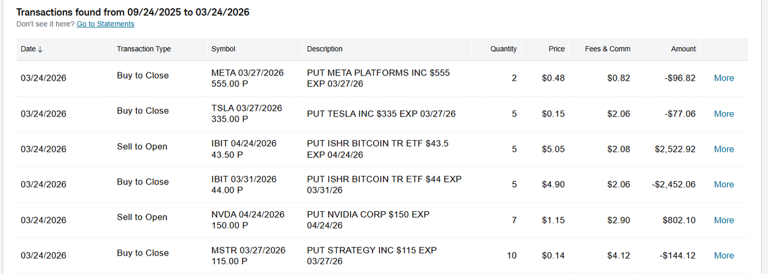
Task: Open the Go to Statements link
Action: coord(105,24)
